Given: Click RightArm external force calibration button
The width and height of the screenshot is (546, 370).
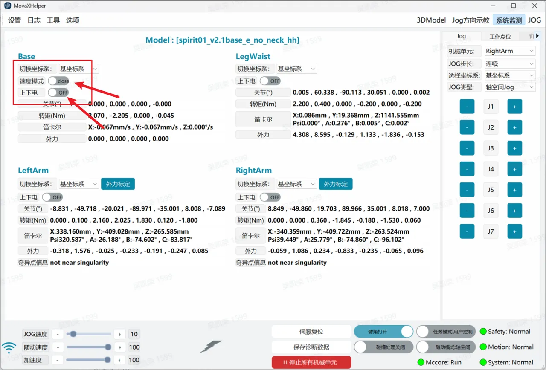Looking at the screenshot, I should pyautogui.click(x=336, y=184).
